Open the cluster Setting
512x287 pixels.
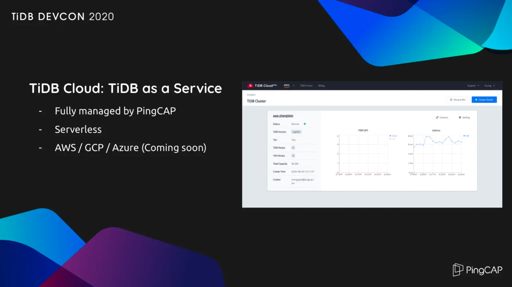pyautogui.click(x=464, y=118)
